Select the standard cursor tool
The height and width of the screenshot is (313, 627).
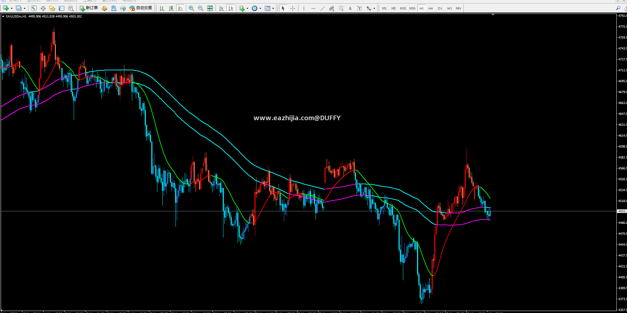coord(283,8)
